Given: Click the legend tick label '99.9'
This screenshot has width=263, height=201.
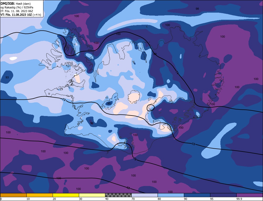Looking at the screenshot, I should tap(239, 199).
